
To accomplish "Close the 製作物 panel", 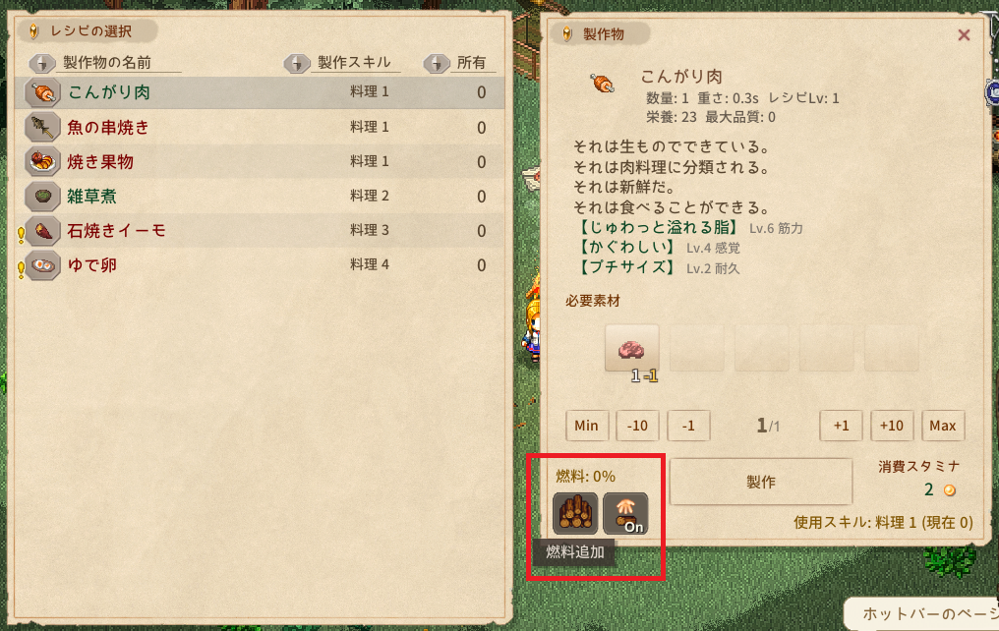I will tap(964, 35).
